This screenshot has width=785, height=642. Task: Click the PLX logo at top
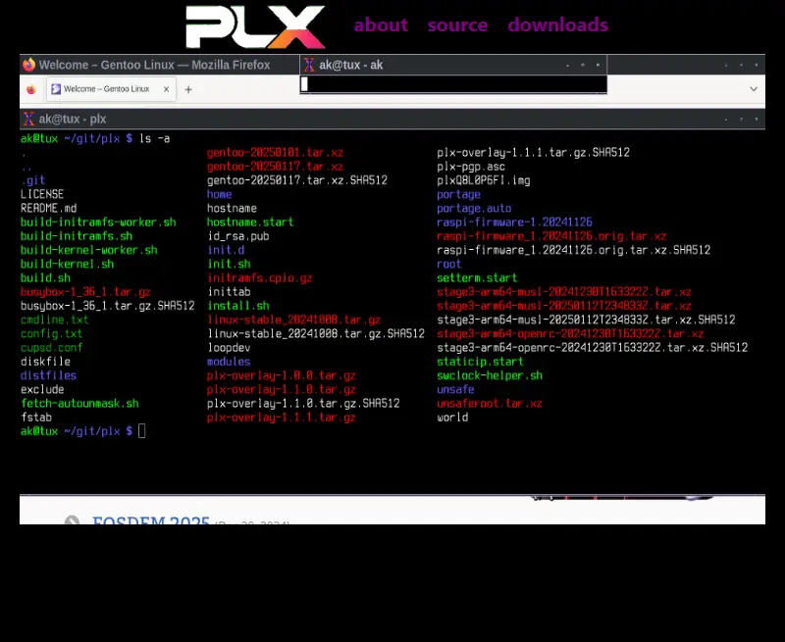tap(255, 27)
